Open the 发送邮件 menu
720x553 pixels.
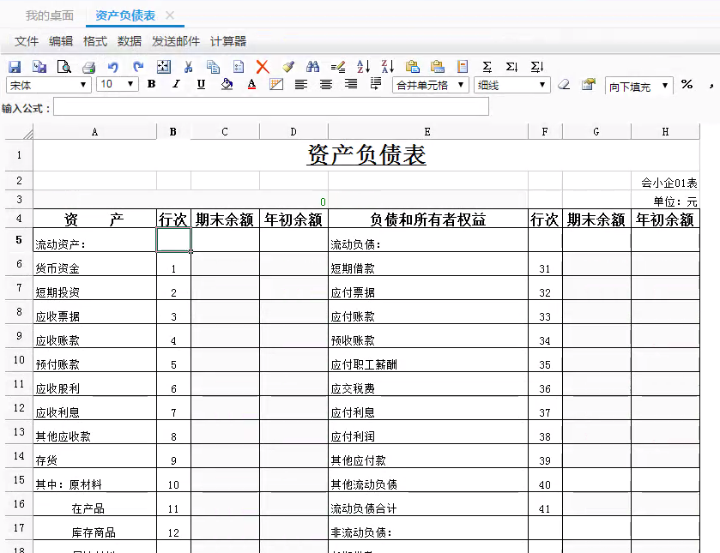click(176, 41)
